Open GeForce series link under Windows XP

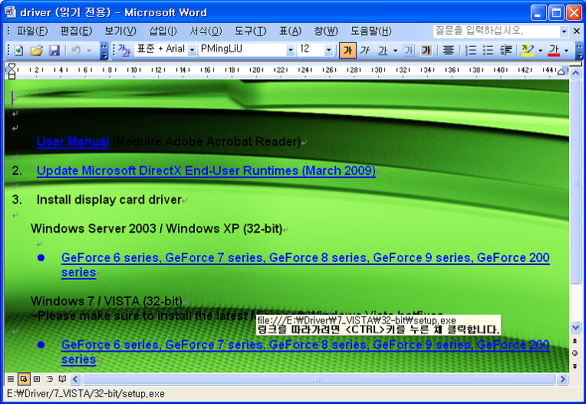coord(305,265)
